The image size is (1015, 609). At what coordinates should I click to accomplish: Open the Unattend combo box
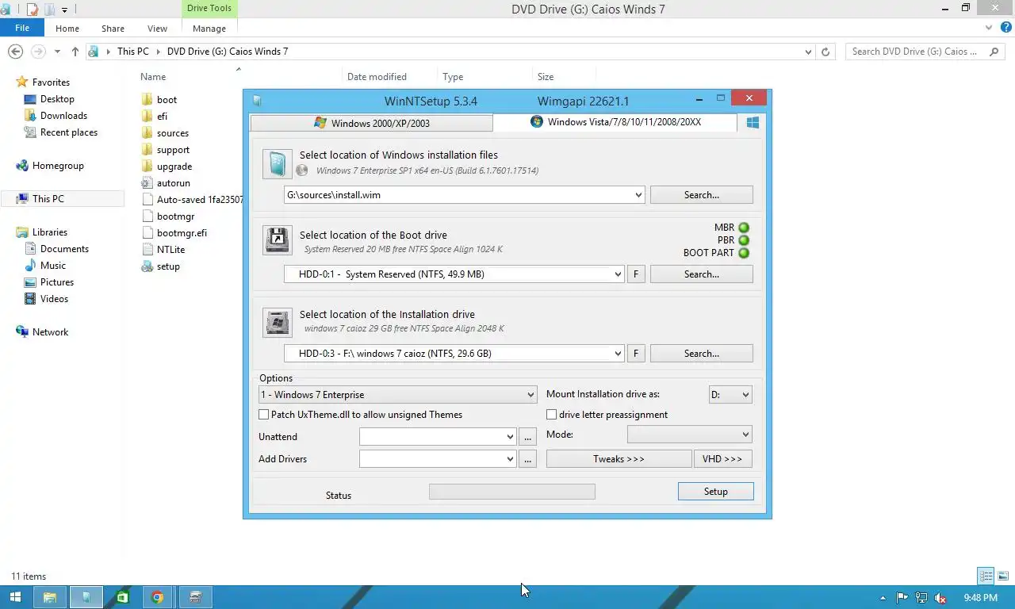(438, 437)
